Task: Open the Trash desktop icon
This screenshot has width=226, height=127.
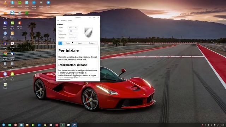Action: point(5,85)
